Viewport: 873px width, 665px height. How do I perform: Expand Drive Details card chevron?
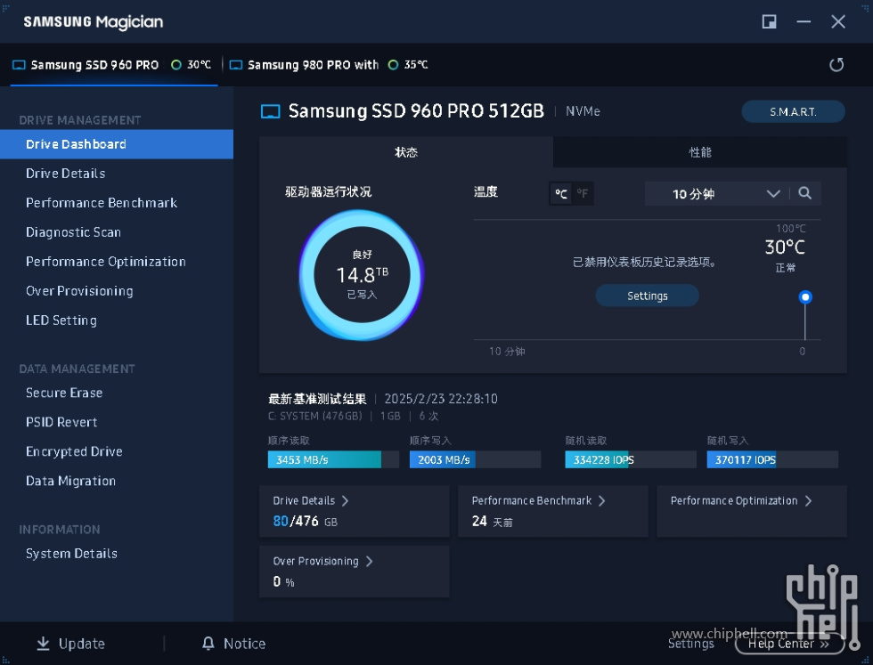346,501
